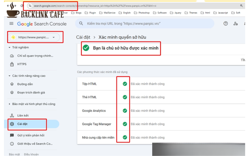The width and height of the screenshot is (250, 156).
Task: Click green check for Nhà cung cấp tên miền
Action: pos(125,137)
